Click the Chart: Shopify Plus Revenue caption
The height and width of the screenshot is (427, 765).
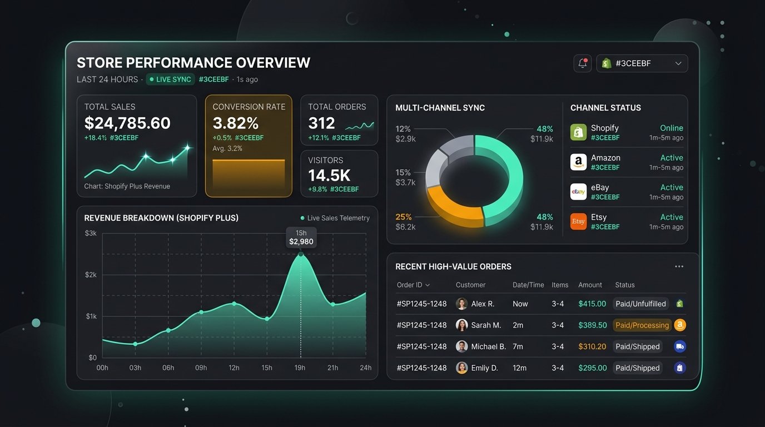pyautogui.click(x=127, y=186)
